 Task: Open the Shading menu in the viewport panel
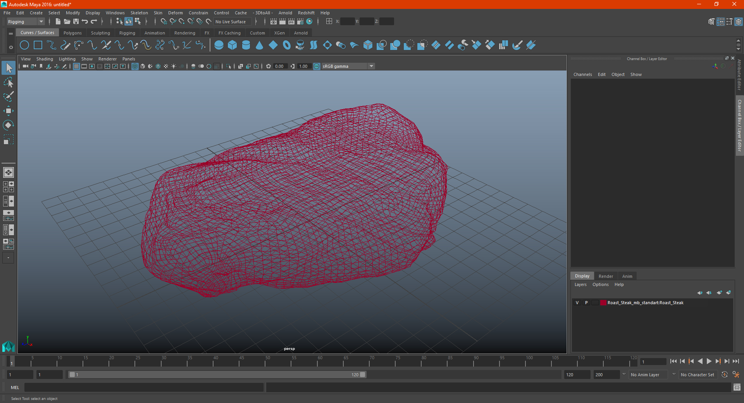[45, 59]
